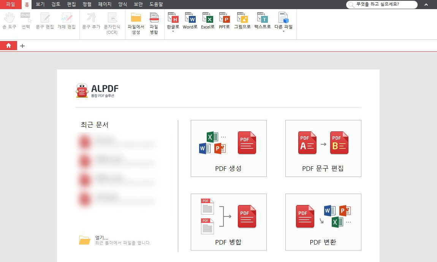Viewport: 437px width, 262px height.
Task: Open the 편집 tab
Action: point(71,5)
